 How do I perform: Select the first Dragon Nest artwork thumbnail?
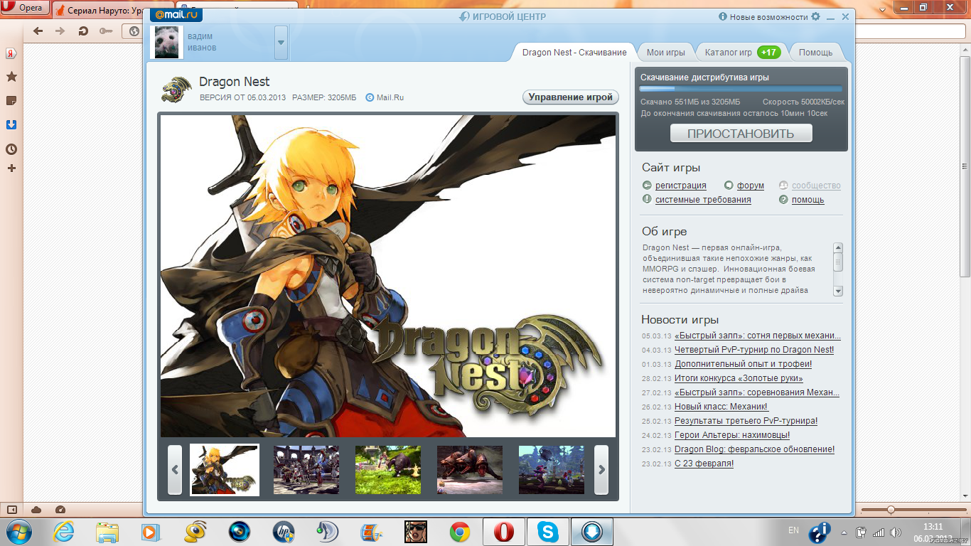225,470
